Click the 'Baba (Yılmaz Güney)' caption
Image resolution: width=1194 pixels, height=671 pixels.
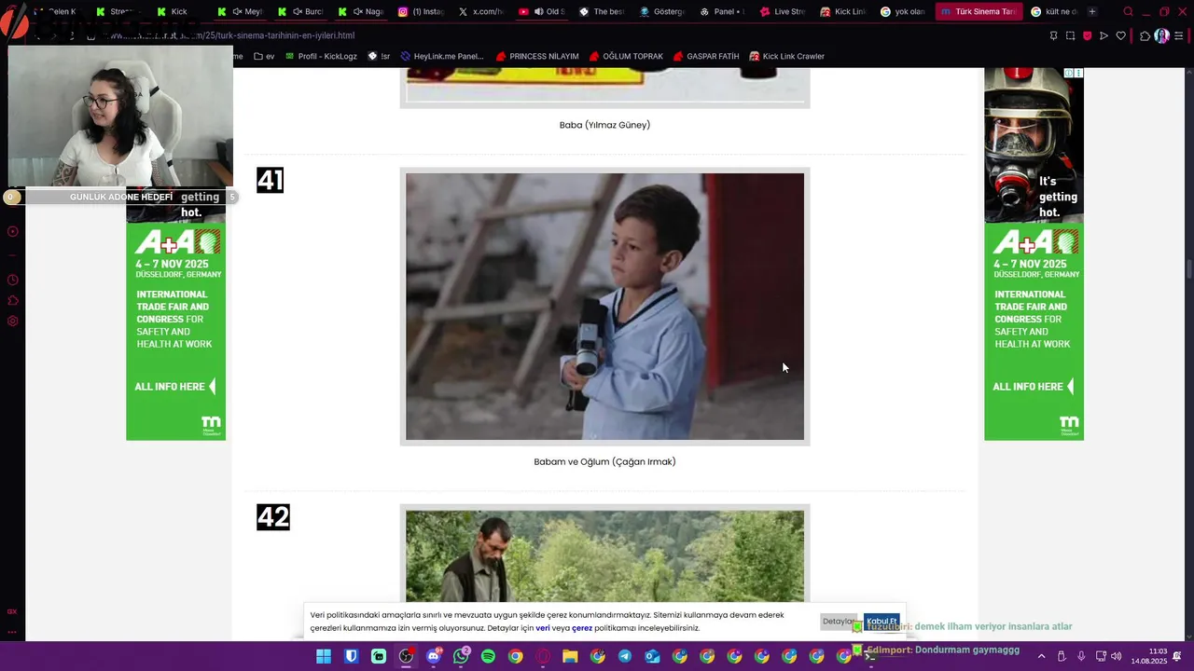point(604,125)
